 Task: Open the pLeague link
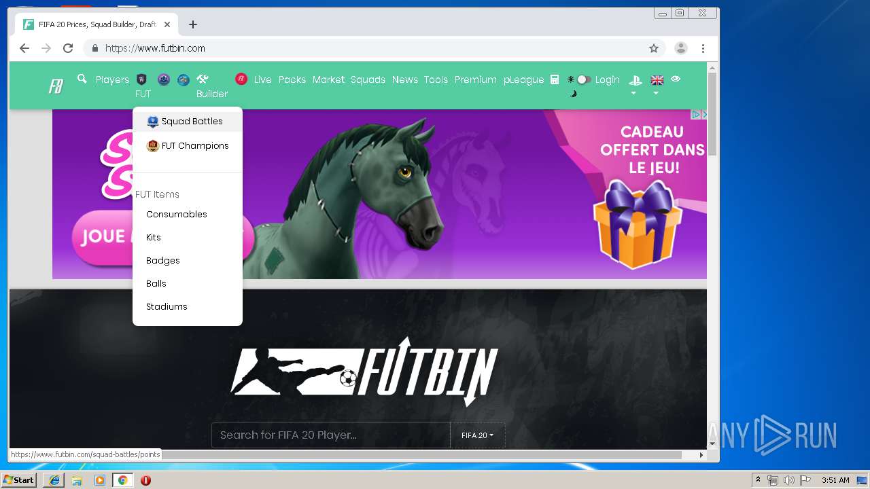tap(523, 79)
